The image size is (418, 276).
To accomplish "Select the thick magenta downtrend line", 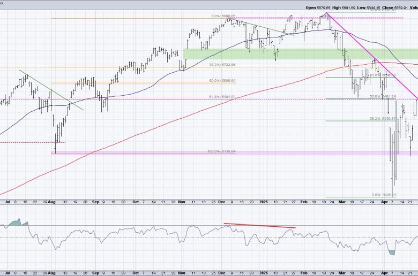I will pyautogui.click(x=372, y=56).
